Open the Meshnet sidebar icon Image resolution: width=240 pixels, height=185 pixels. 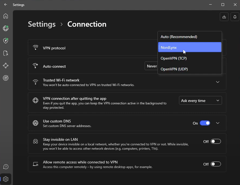point(6,66)
